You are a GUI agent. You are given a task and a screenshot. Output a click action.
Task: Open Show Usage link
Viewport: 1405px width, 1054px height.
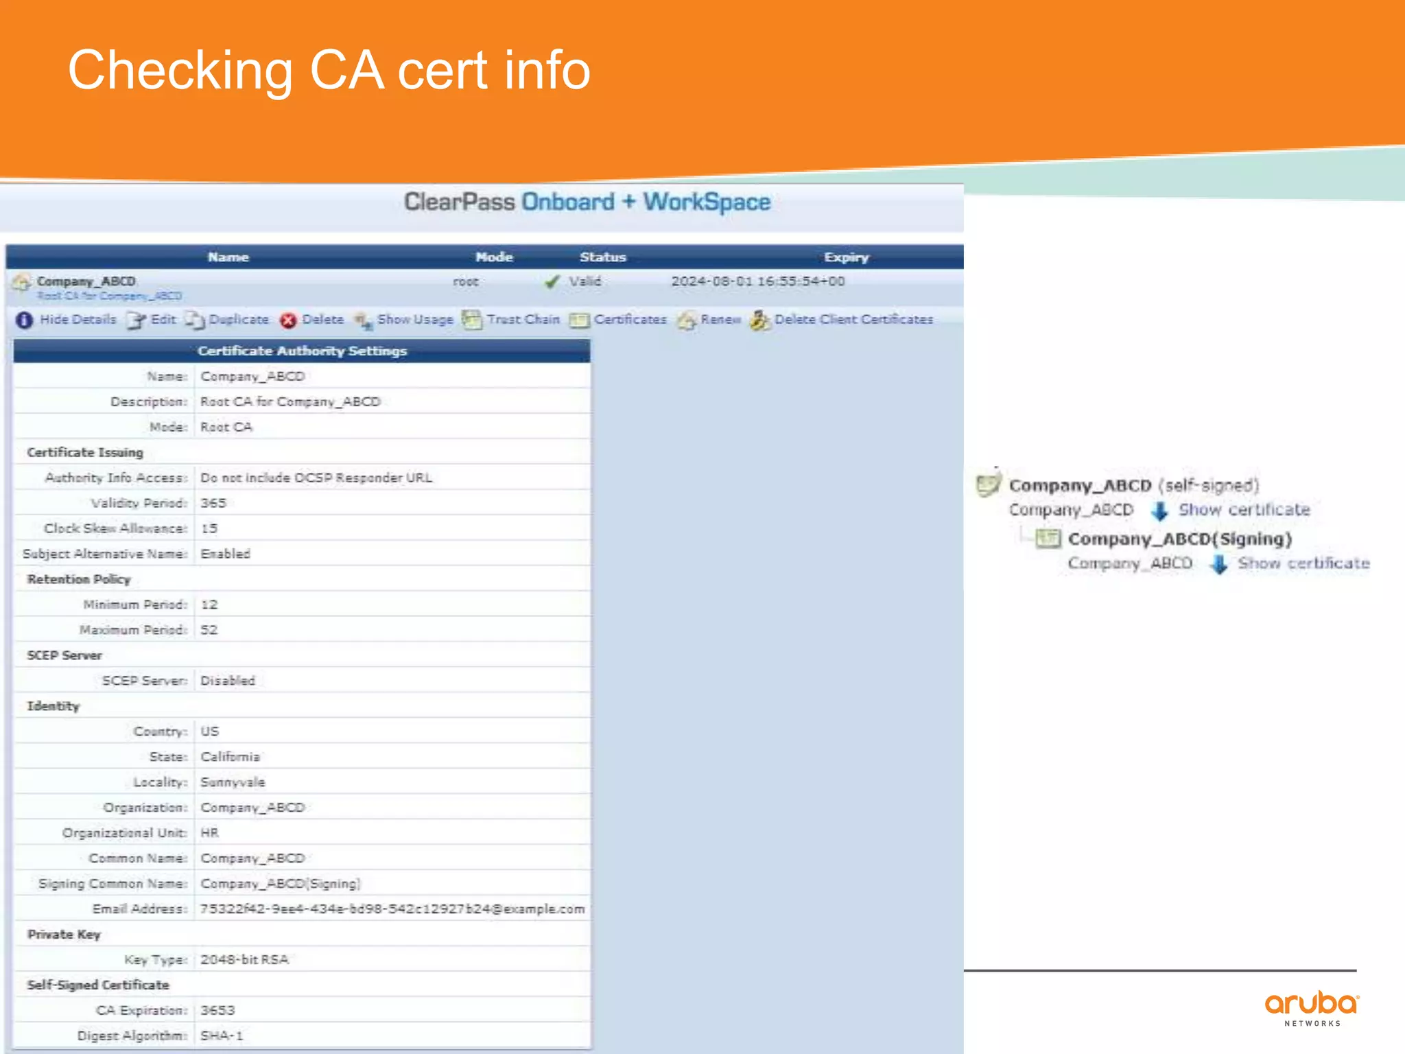415,320
